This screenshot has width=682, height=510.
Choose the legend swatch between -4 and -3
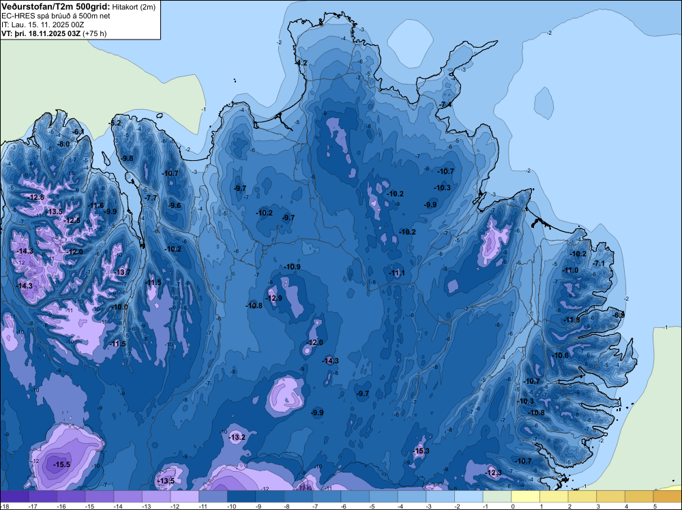point(412,496)
